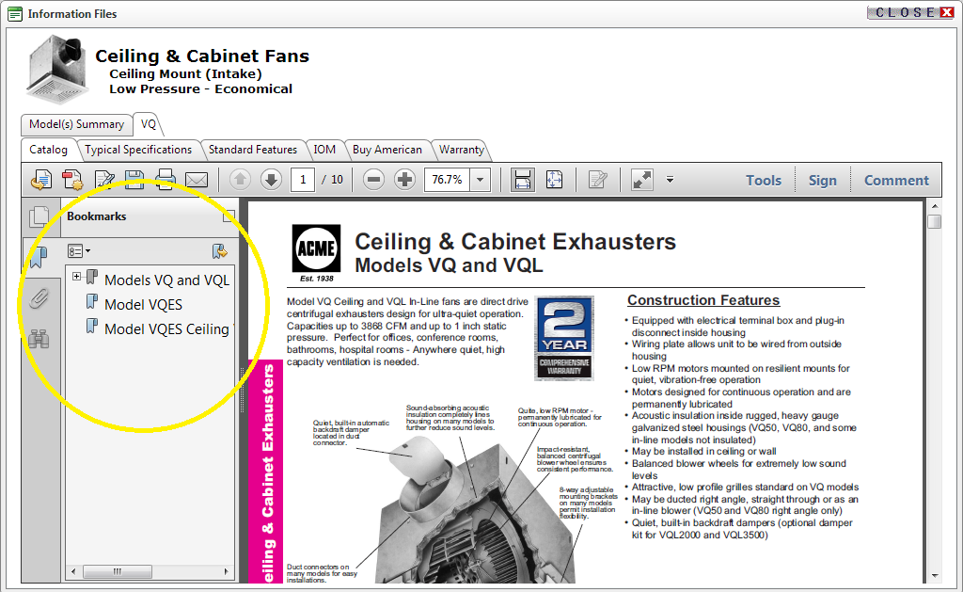The width and height of the screenshot is (963, 592).
Task: Open the Sign pane
Action: click(822, 180)
